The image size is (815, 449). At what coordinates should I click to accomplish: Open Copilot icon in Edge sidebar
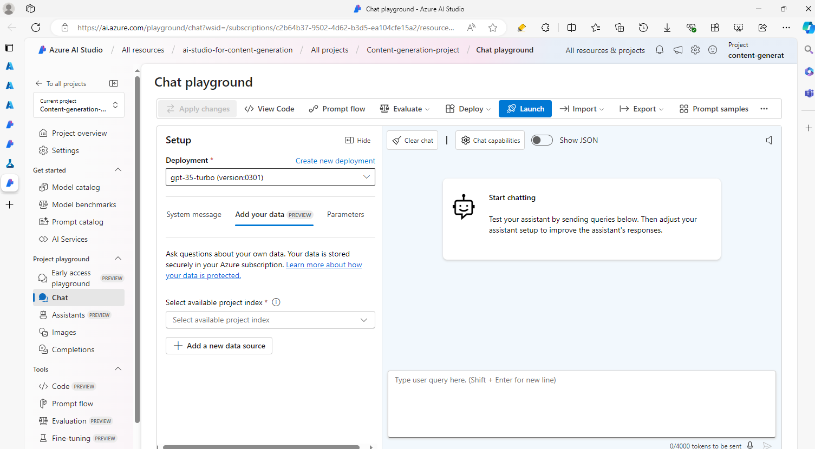809,28
